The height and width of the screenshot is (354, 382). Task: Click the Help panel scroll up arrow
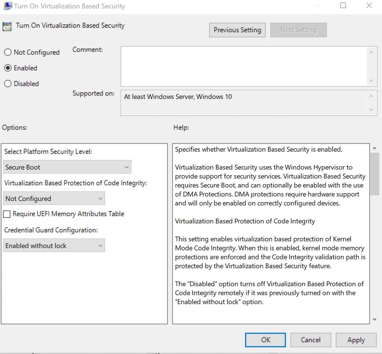click(374, 148)
